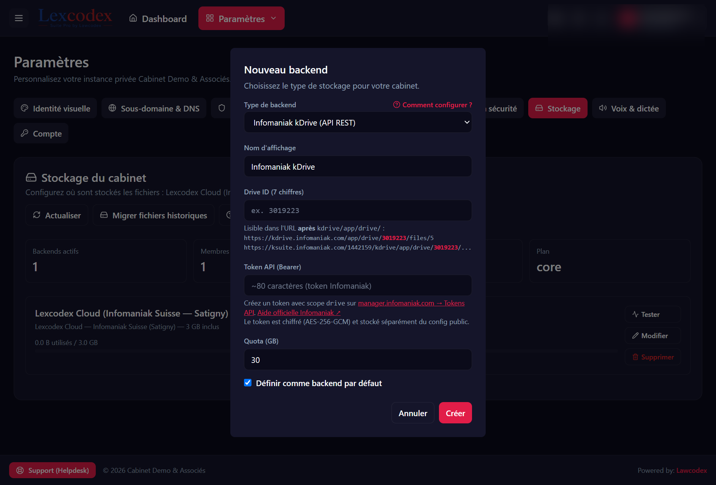Cancel the Nouveau backend dialog
716x485 pixels.
pos(413,413)
